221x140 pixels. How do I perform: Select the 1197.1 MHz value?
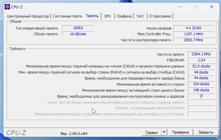pyautogui.click(x=194, y=34)
